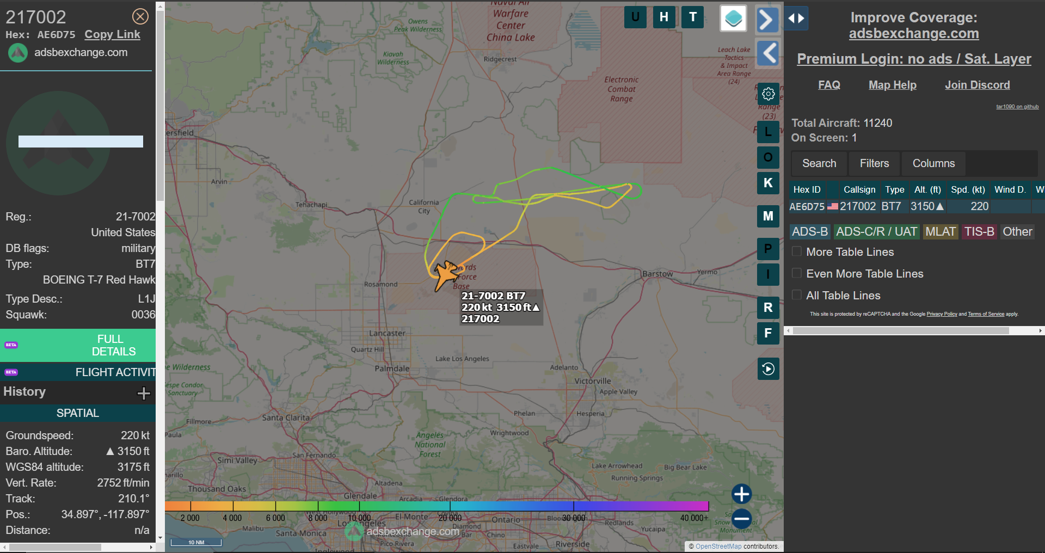
Task: Open the map layer selector icon
Action: 733,19
